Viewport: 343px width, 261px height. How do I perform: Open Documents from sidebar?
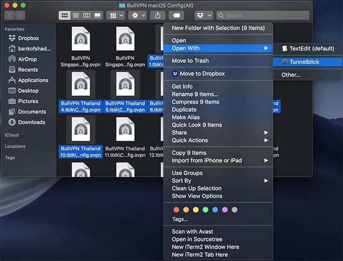click(28, 111)
